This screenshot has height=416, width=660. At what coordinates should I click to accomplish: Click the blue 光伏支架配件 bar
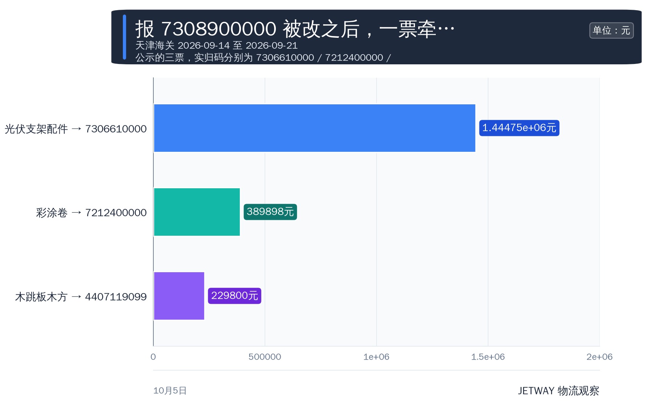coord(314,128)
